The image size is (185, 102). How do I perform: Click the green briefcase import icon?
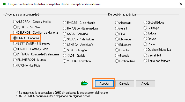84,83
